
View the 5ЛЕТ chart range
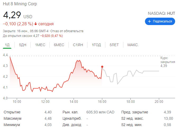[114, 45]
